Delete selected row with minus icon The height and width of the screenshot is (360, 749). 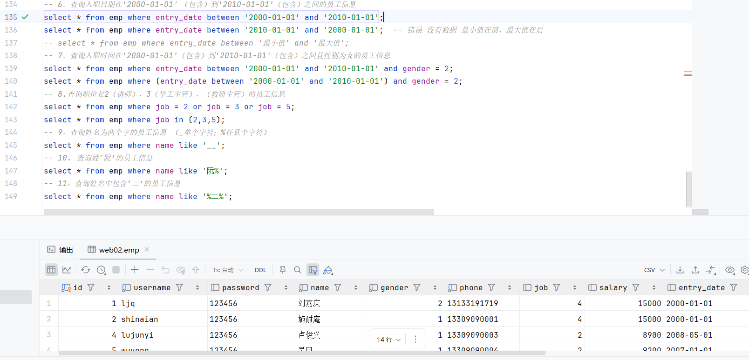(150, 270)
